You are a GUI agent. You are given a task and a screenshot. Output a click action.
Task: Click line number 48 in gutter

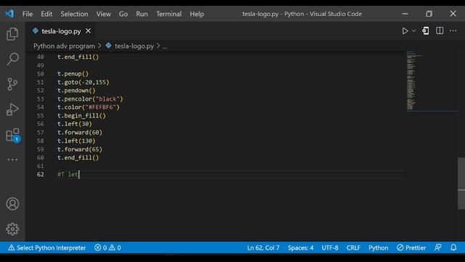[41, 57]
